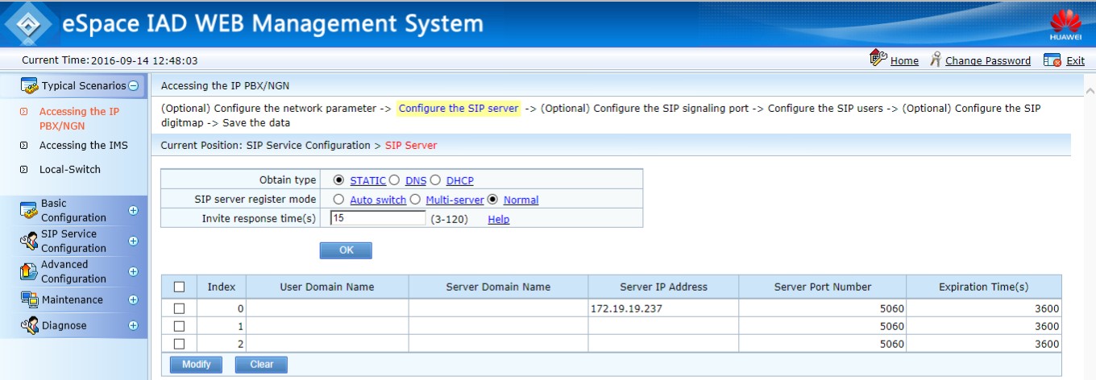Click the Current Time display

coord(110,60)
